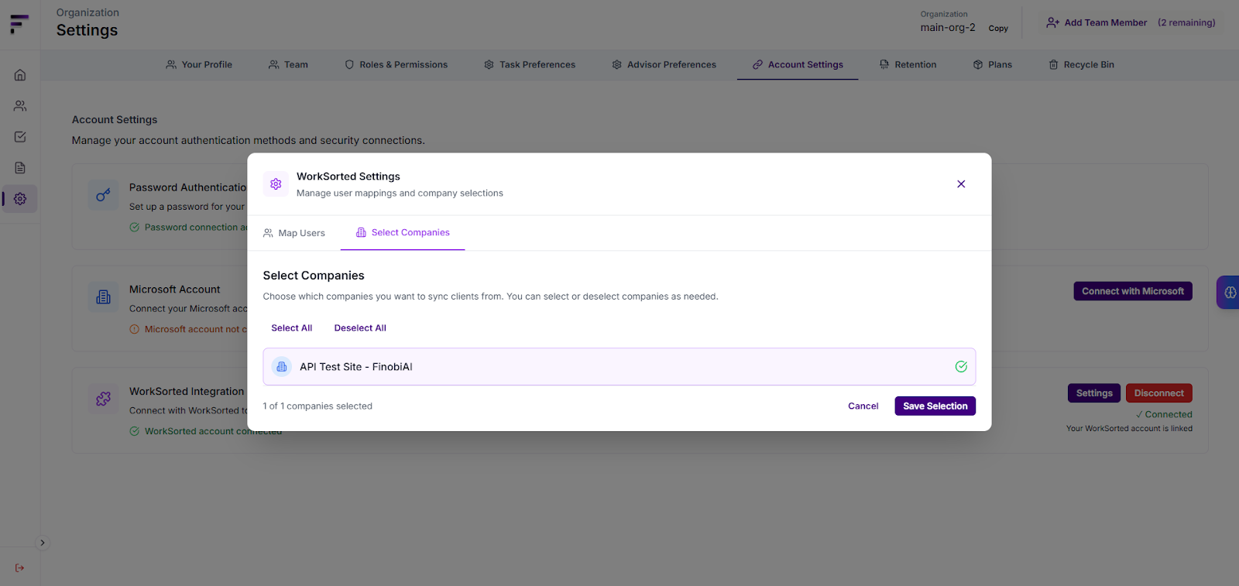This screenshot has height=586, width=1239.
Task: Click the main-org-2 organization name
Action: point(948,28)
